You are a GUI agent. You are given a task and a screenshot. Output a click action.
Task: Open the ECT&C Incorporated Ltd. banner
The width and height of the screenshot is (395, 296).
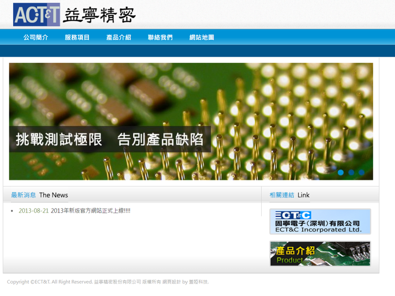(x=320, y=222)
